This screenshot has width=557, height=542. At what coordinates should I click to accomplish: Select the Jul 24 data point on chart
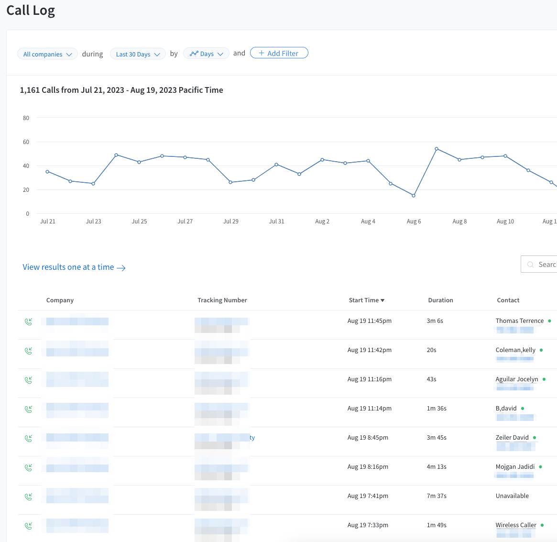(x=116, y=155)
